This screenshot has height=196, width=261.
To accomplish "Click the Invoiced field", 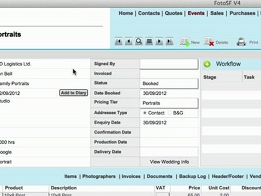I will tap(169, 73).
